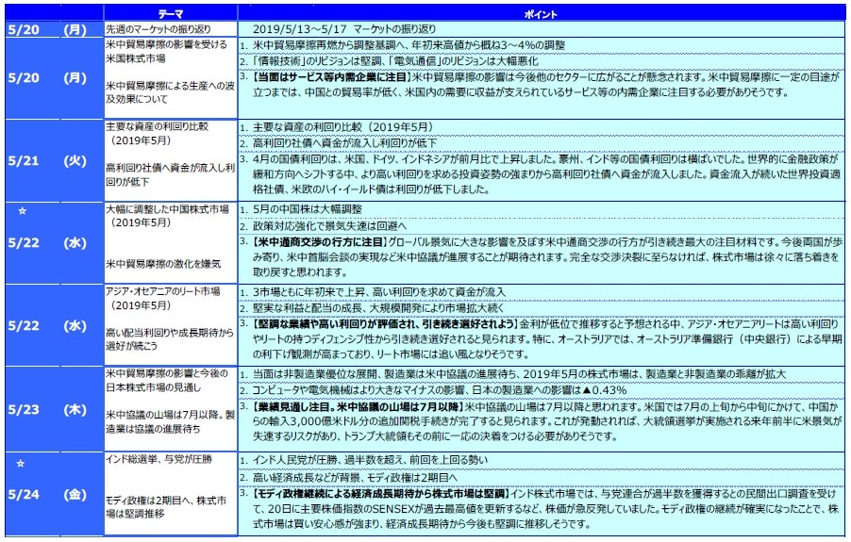Select the (火) weekday cell
This screenshot has height=542, width=851.
(75, 161)
